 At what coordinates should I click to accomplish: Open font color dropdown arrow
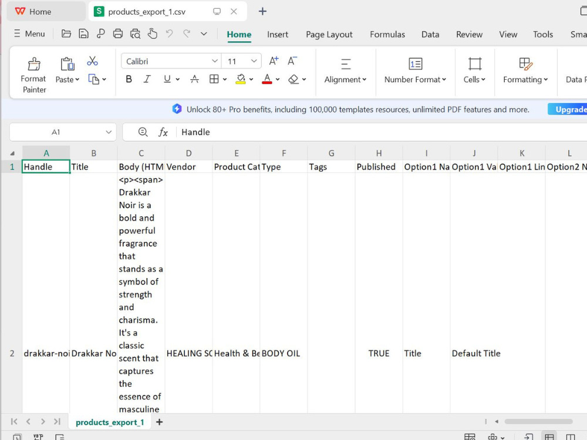(x=278, y=79)
